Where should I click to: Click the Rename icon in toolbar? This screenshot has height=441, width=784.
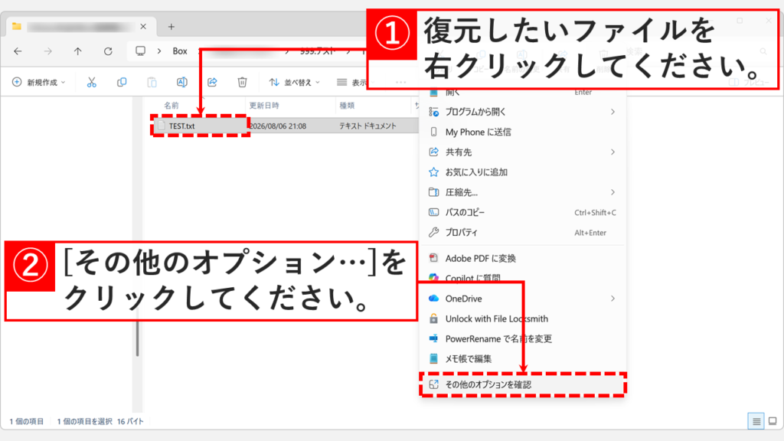182,82
